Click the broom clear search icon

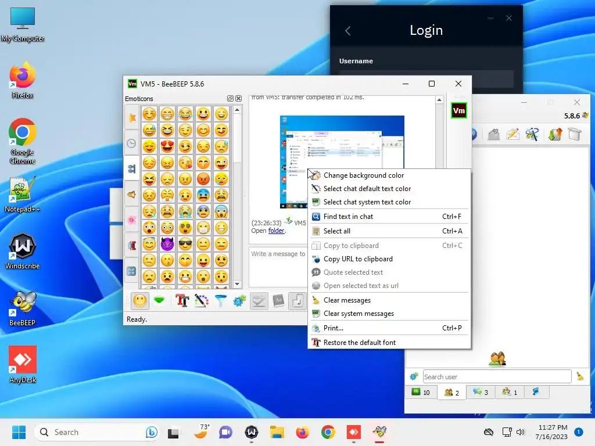[580, 376]
